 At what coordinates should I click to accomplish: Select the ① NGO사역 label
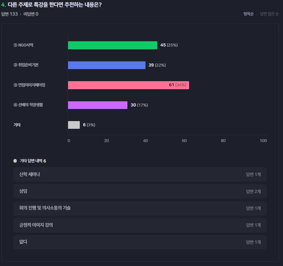[23, 45]
